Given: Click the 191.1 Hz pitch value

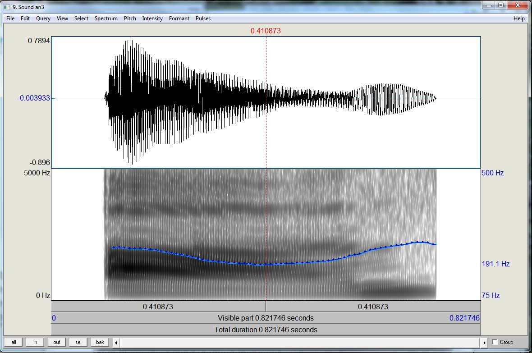Looking at the screenshot, I should pos(495,264).
